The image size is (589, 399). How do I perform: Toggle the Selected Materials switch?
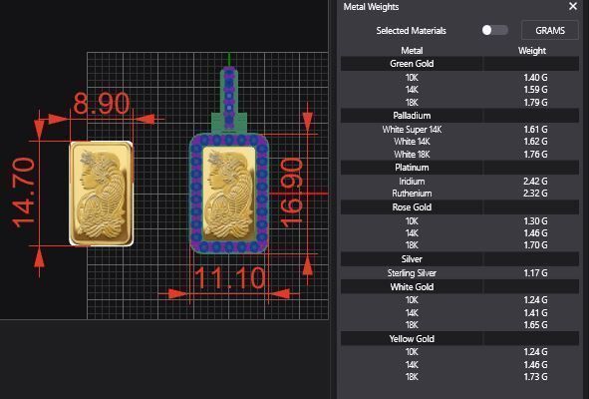pyautogui.click(x=494, y=30)
